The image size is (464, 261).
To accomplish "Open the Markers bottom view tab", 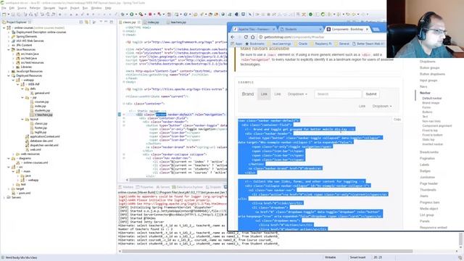I will pos(126,187).
